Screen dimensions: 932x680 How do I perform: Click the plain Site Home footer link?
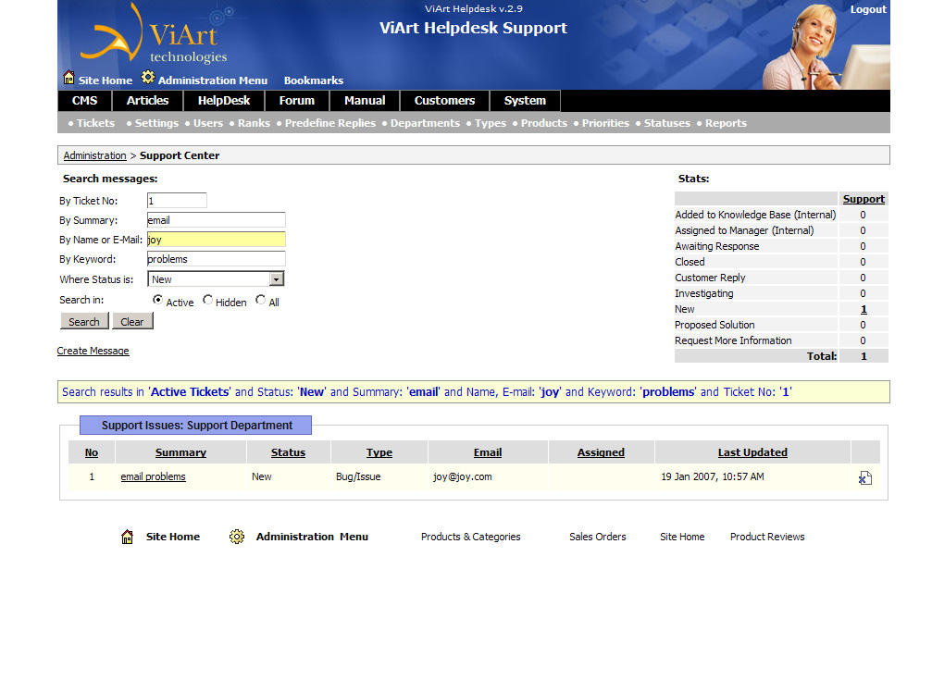682,537
